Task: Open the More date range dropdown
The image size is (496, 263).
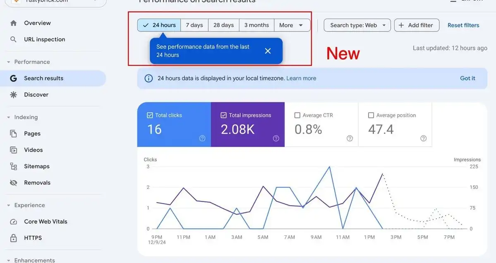Action: pos(292,25)
